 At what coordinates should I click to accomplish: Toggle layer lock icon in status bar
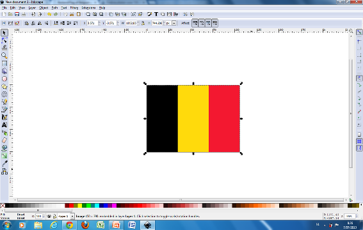coord(54,217)
